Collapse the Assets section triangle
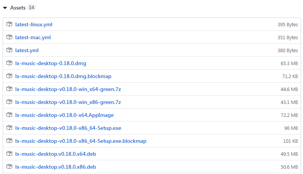 5,8
